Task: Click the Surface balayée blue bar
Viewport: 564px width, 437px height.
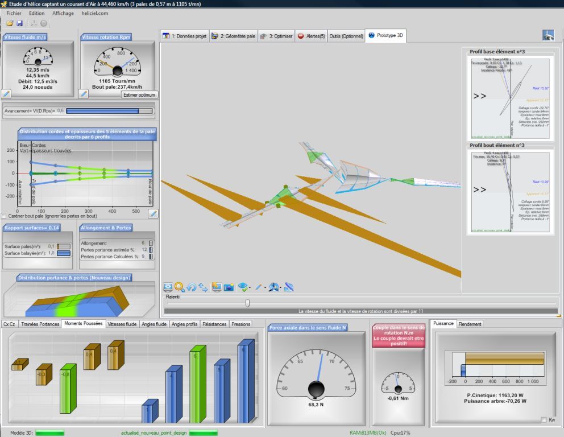Action: [64, 253]
